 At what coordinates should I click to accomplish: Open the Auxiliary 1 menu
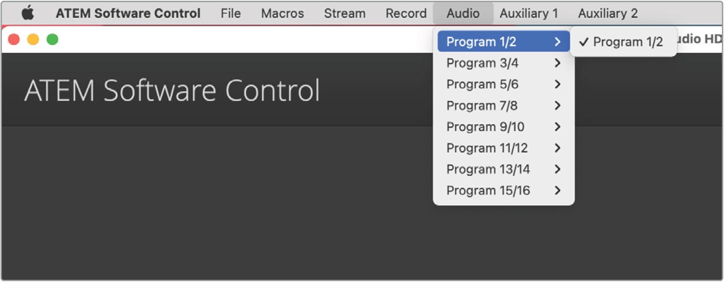tap(529, 13)
